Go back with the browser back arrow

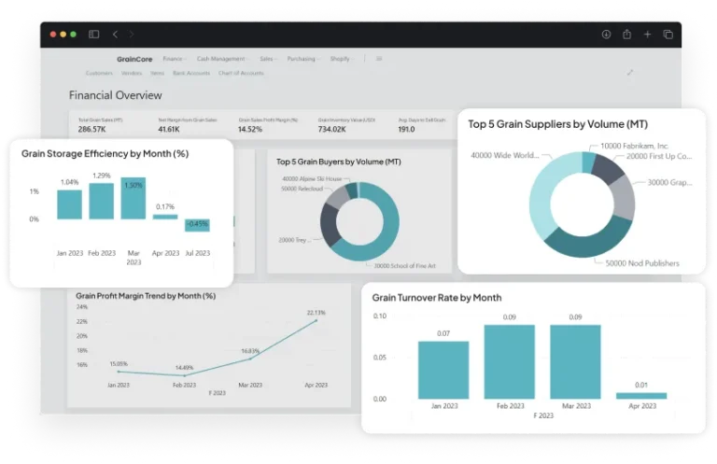tap(115, 35)
